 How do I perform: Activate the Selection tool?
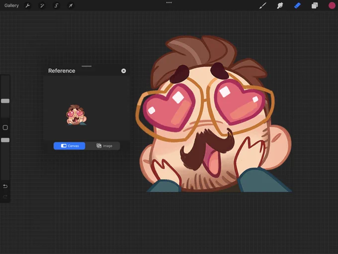[56, 5]
